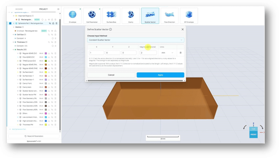Switch to the WIZARD tab

coord(19,9)
